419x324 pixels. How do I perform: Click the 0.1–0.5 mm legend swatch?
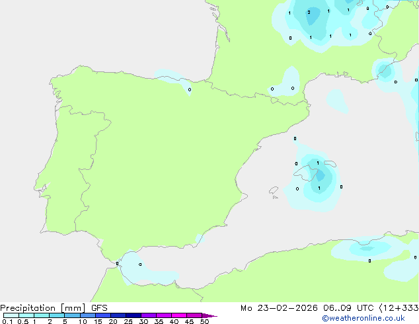(11, 315)
